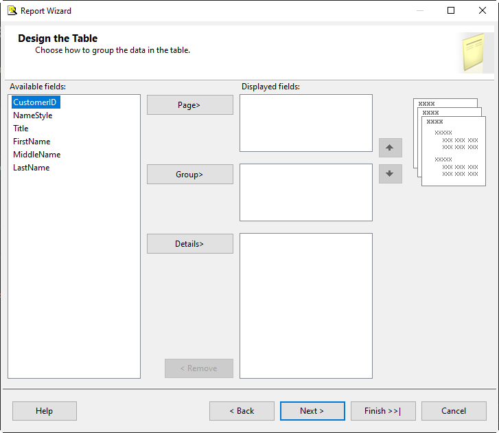The image size is (499, 433).
Task: Click the move down arrow button
Action: click(x=390, y=174)
